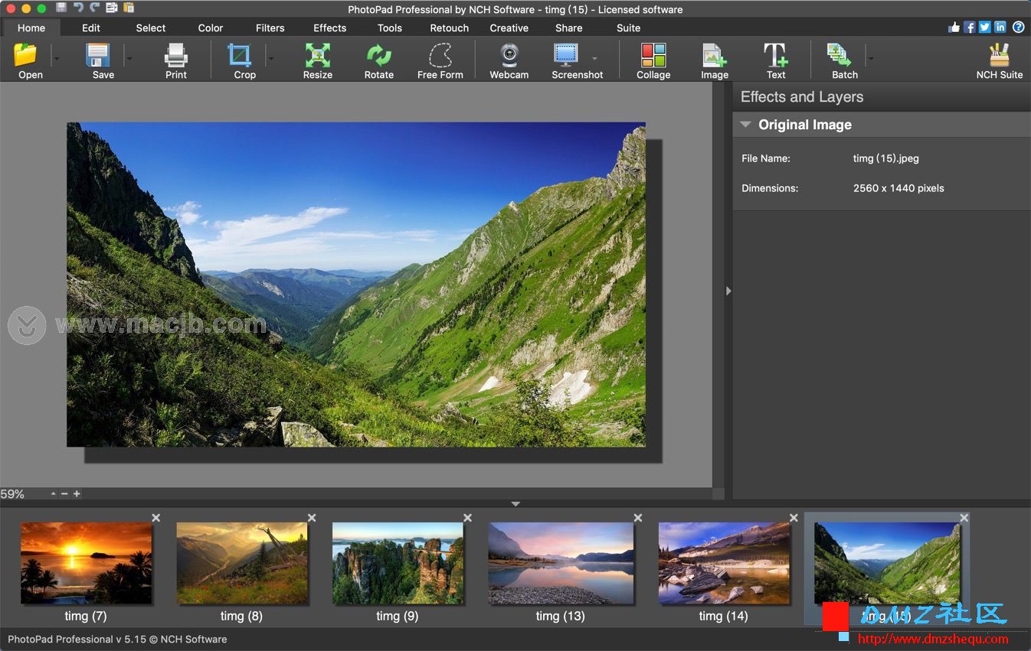Screen dimensions: 1031x651
Task: Print the image using the Print icon
Action: tap(176, 55)
